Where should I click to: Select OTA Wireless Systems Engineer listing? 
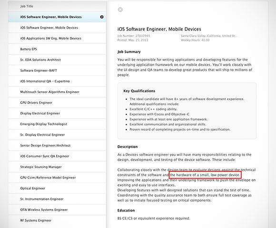(57, 210)
